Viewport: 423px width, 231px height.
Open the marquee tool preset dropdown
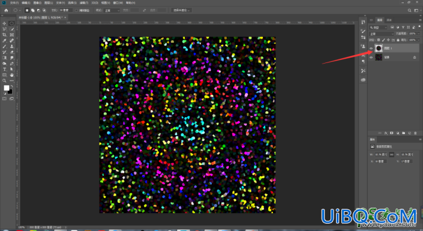[x=17, y=10]
